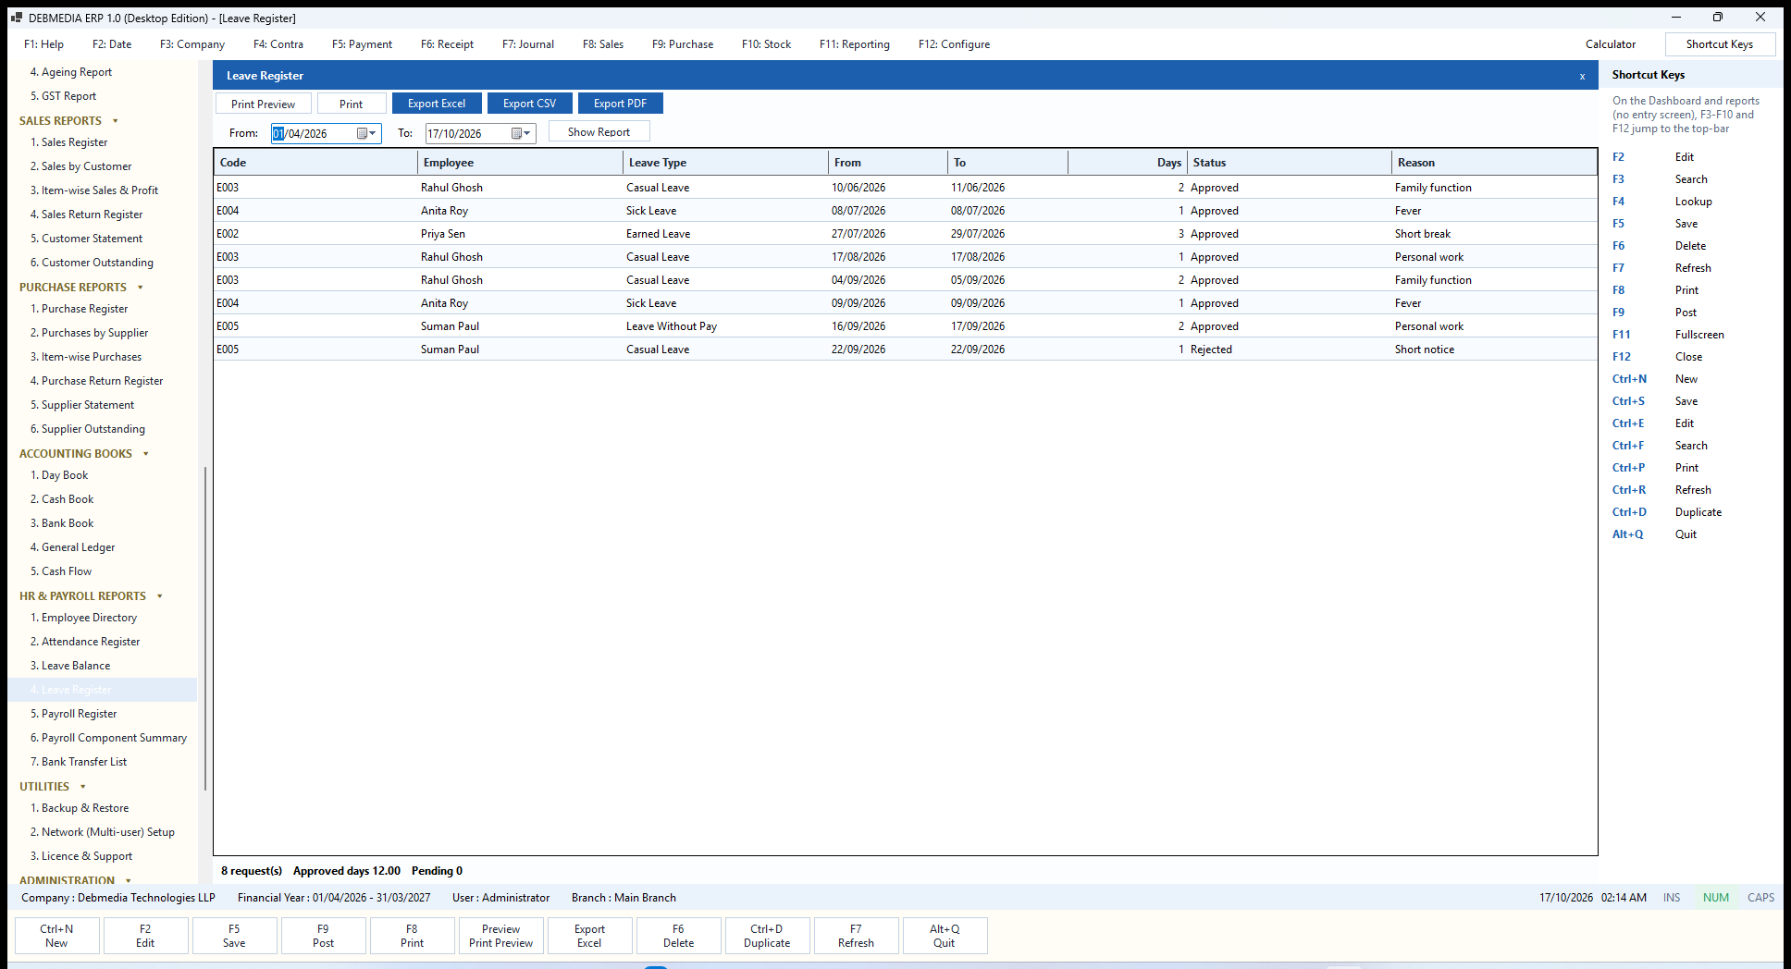Click the Fever reason dated 08/07/2026
The height and width of the screenshot is (969, 1791).
point(1408,211)
